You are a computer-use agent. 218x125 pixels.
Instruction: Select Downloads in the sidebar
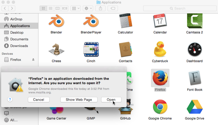[x=19, y=46]
